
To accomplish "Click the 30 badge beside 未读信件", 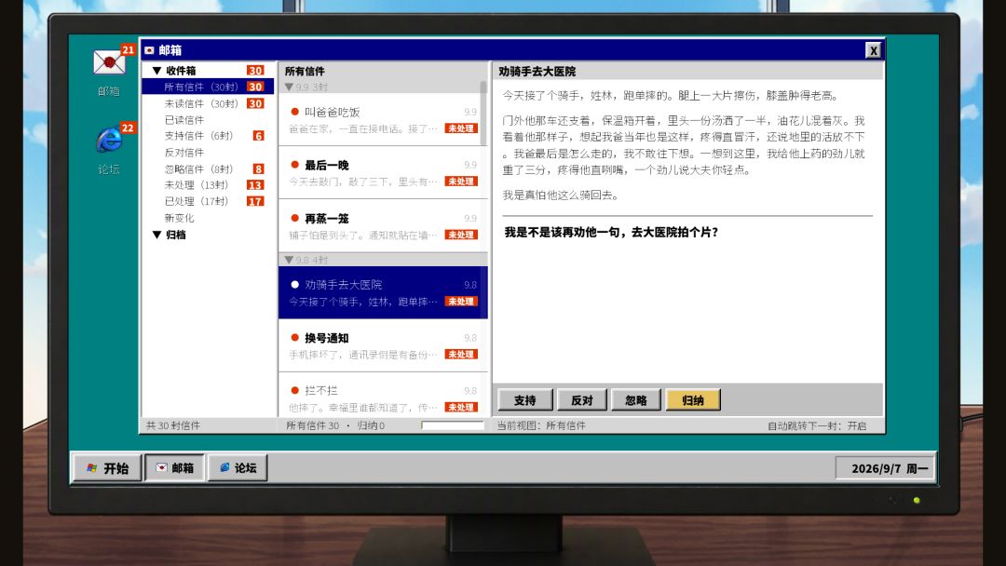I will pyautogui.click(x=255, y=103).
